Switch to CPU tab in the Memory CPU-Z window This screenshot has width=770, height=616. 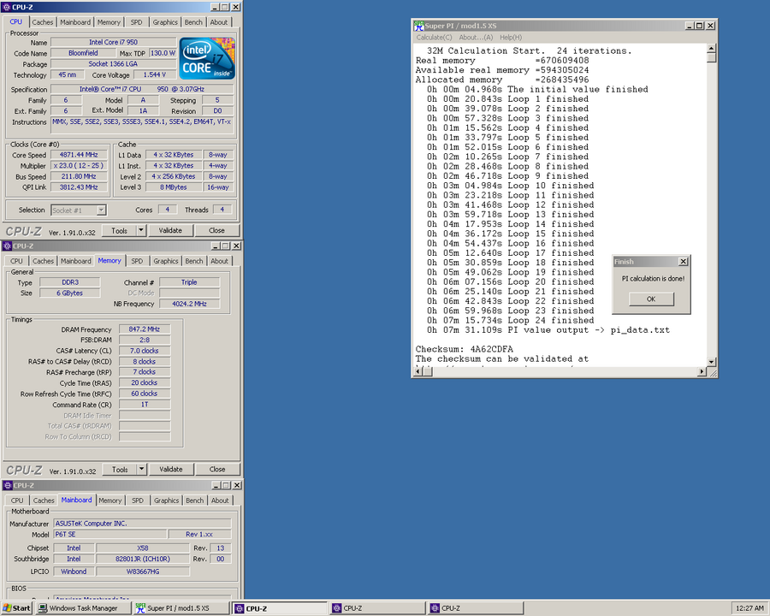[17, 261]
